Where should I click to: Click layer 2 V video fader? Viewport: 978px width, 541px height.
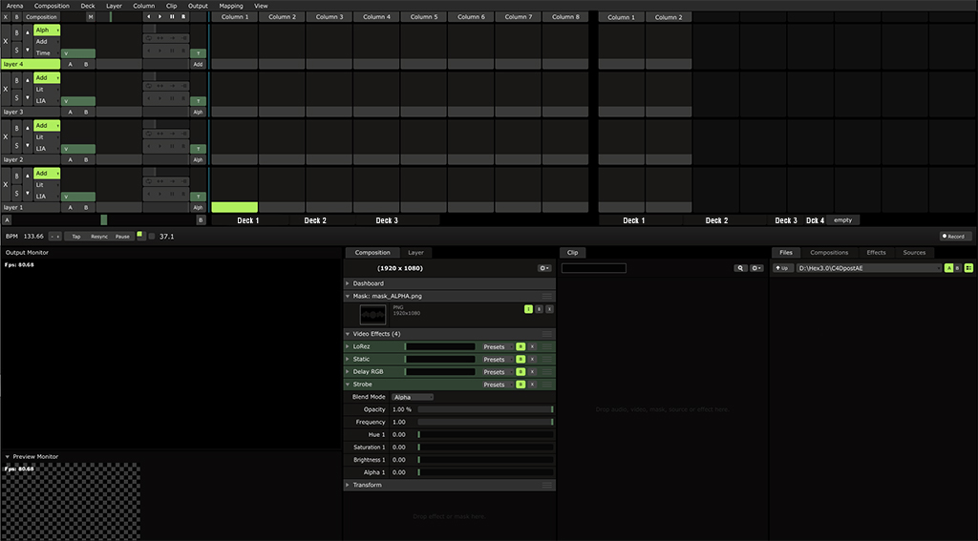point(78,149)
